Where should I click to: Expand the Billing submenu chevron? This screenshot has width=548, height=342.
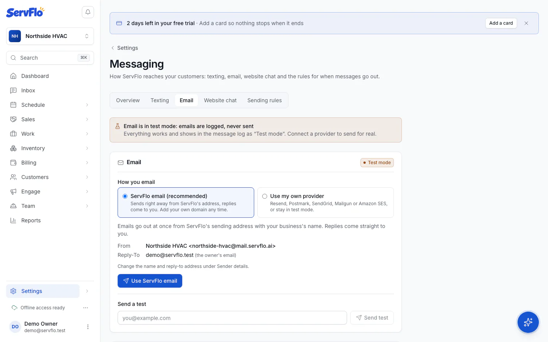click(x=87, y=163)
